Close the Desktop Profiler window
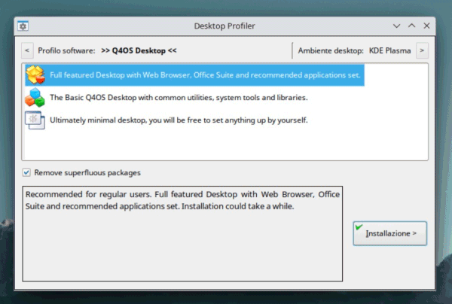The image size is (452, 304). pyautogui.click(x=426, y=26)
